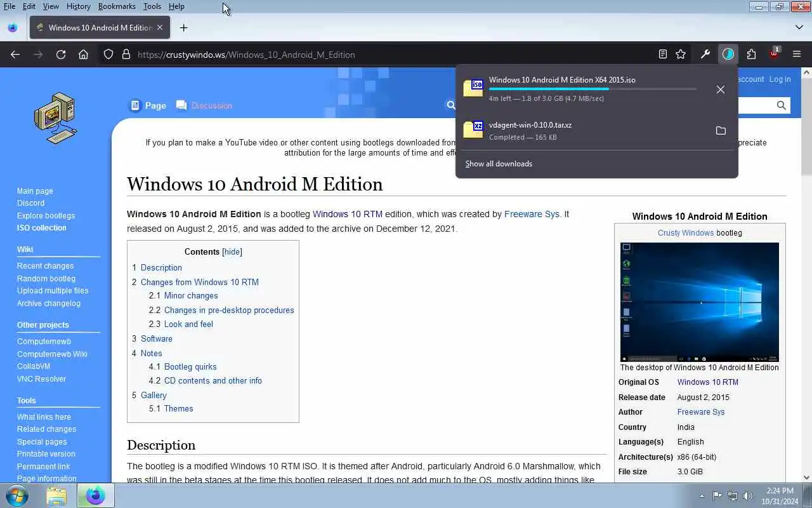The width and height of the screenshot is (812, 508).
Task: Go to Main page in sidebar
Action: pyautogui.click(x=35, y=191)
